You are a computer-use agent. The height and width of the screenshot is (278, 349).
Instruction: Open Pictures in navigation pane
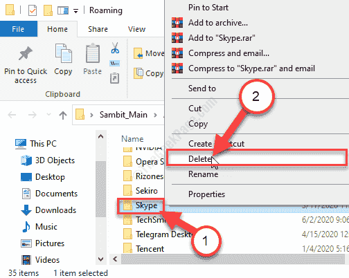(x=42, y=243)
